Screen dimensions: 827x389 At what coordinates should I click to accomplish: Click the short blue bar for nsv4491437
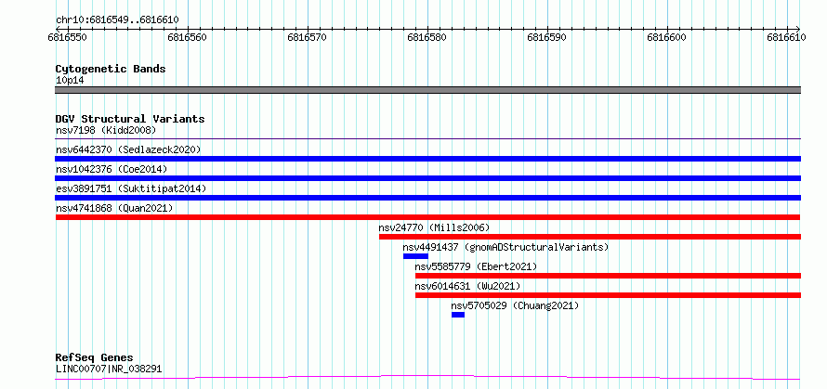(x=415, y=256)
